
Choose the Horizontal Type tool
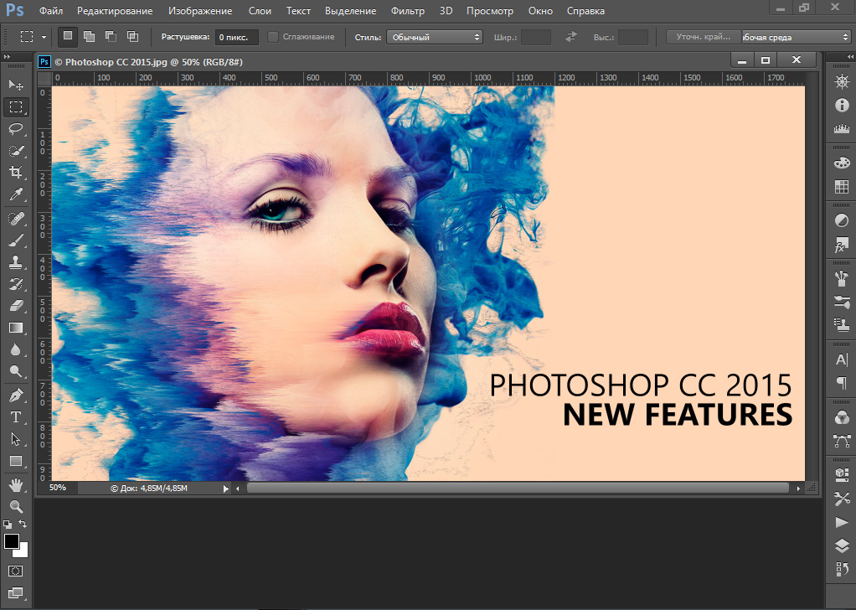point(16,416)
